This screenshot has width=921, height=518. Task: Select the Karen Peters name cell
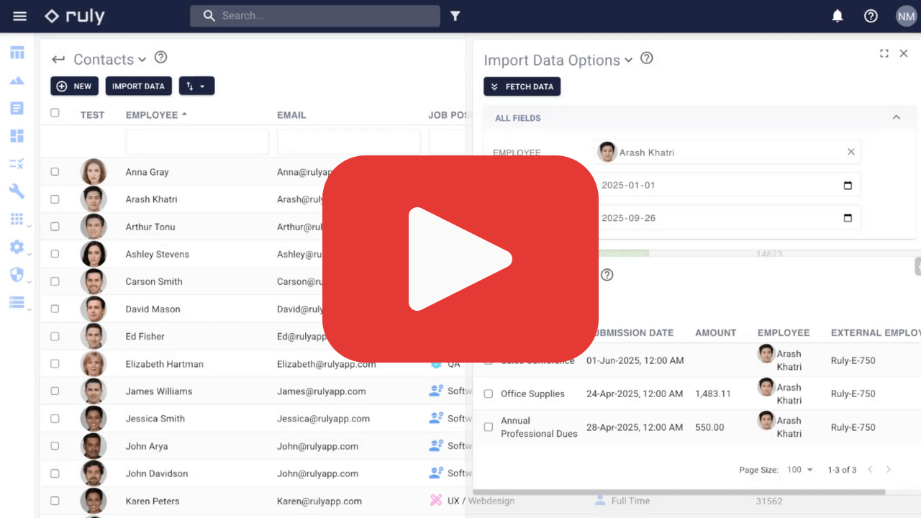click(153, 501)
